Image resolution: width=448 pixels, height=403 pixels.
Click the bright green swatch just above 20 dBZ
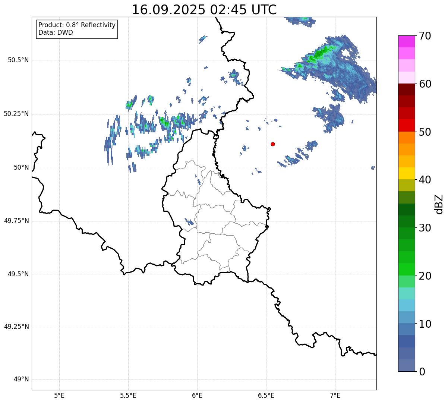(x=407, y=269)
